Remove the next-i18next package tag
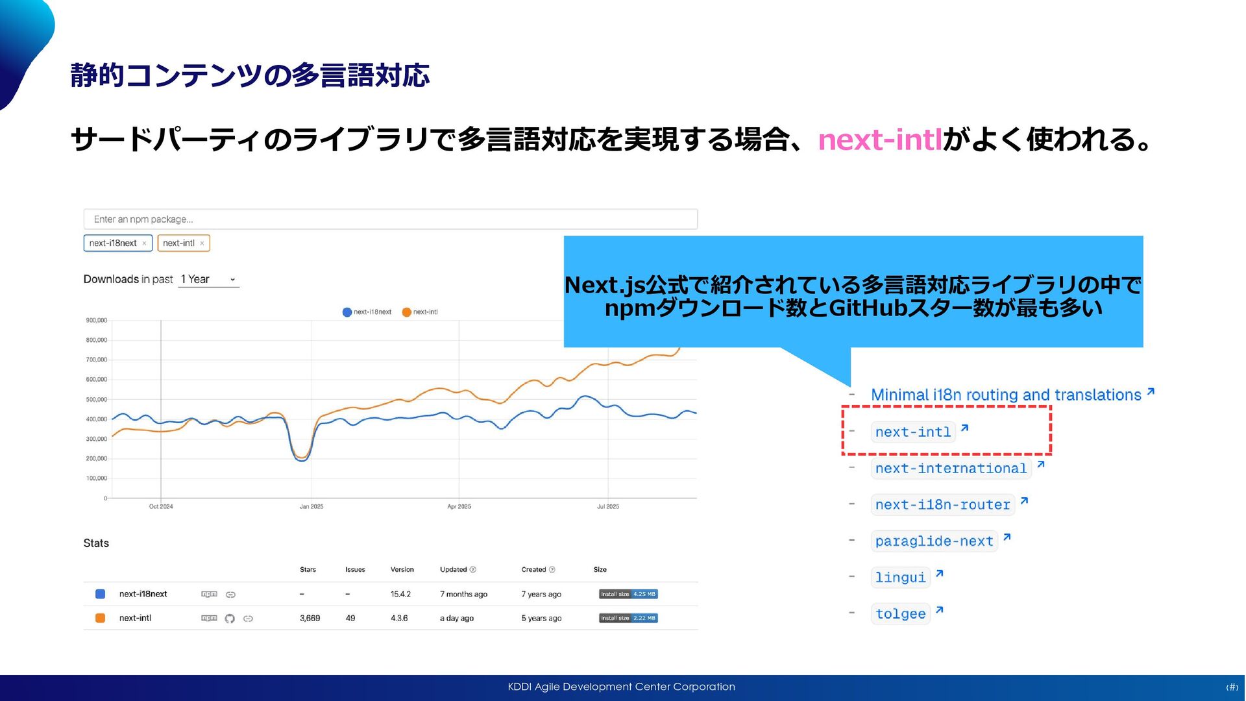Image resolution: width=1246 pixels, height=701 pixels. (x=144, y=243)
